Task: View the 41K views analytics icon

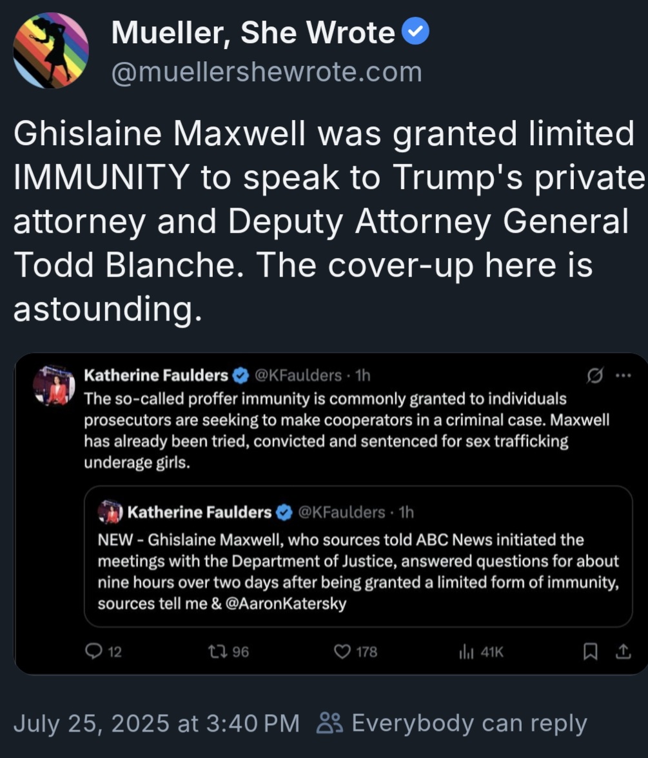Action: (x=466, y=652)
